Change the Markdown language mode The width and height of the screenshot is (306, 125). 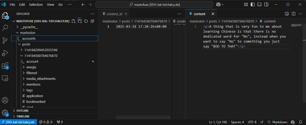[x=280, y=122]
